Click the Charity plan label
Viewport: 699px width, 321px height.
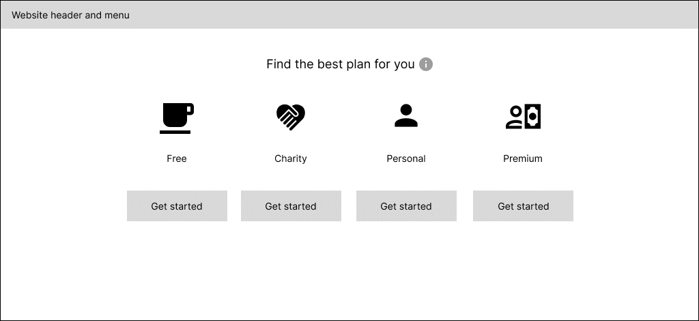point(291,158)
